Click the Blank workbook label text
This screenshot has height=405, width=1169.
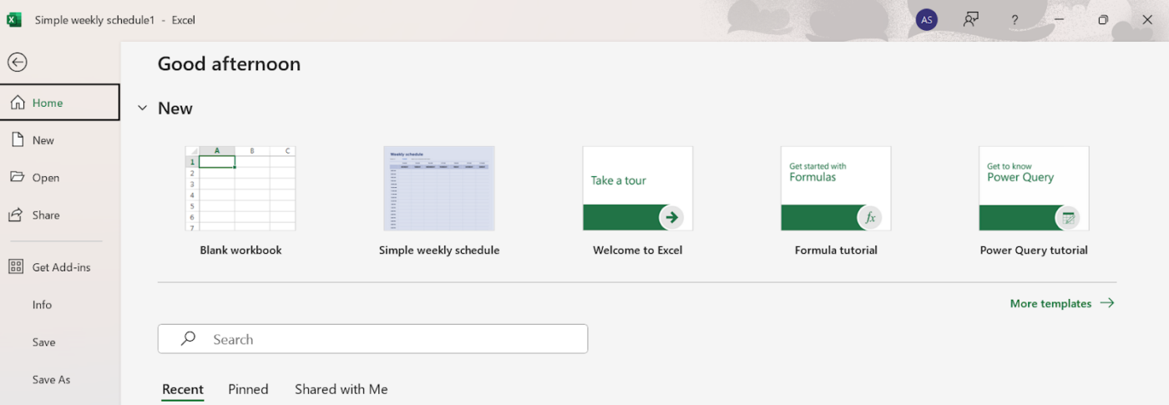pos(240,250)
